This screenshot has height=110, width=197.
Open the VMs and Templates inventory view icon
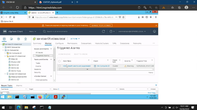(x=11, y=39)
